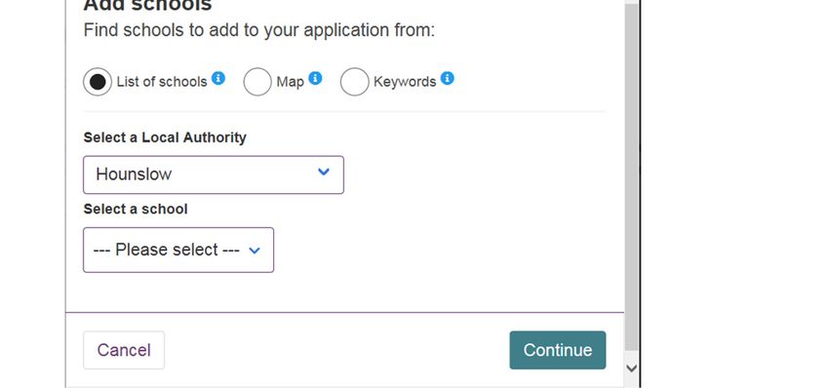Click the Cancel button

click(x=124, y=350)
